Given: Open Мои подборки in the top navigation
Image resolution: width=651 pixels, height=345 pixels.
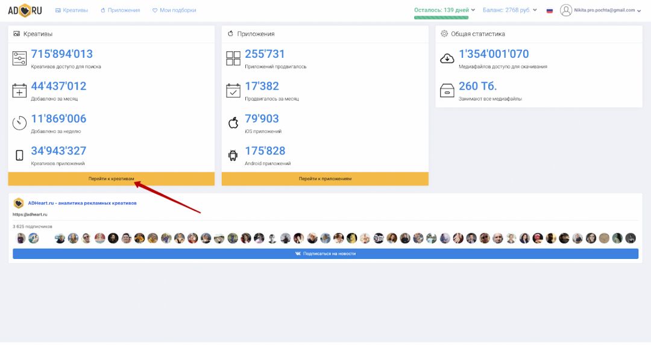Looking at the screenshot, I should [x=174, y=10].
